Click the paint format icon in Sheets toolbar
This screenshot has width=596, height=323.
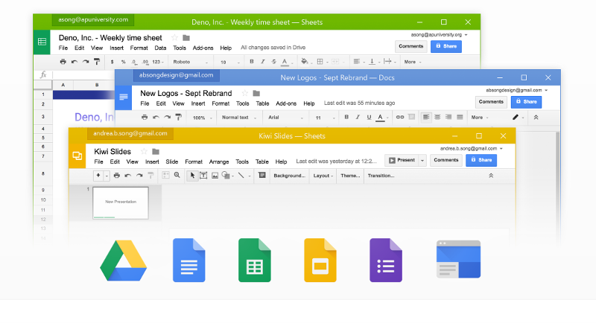pyautogui.click(x=97, y=62)
